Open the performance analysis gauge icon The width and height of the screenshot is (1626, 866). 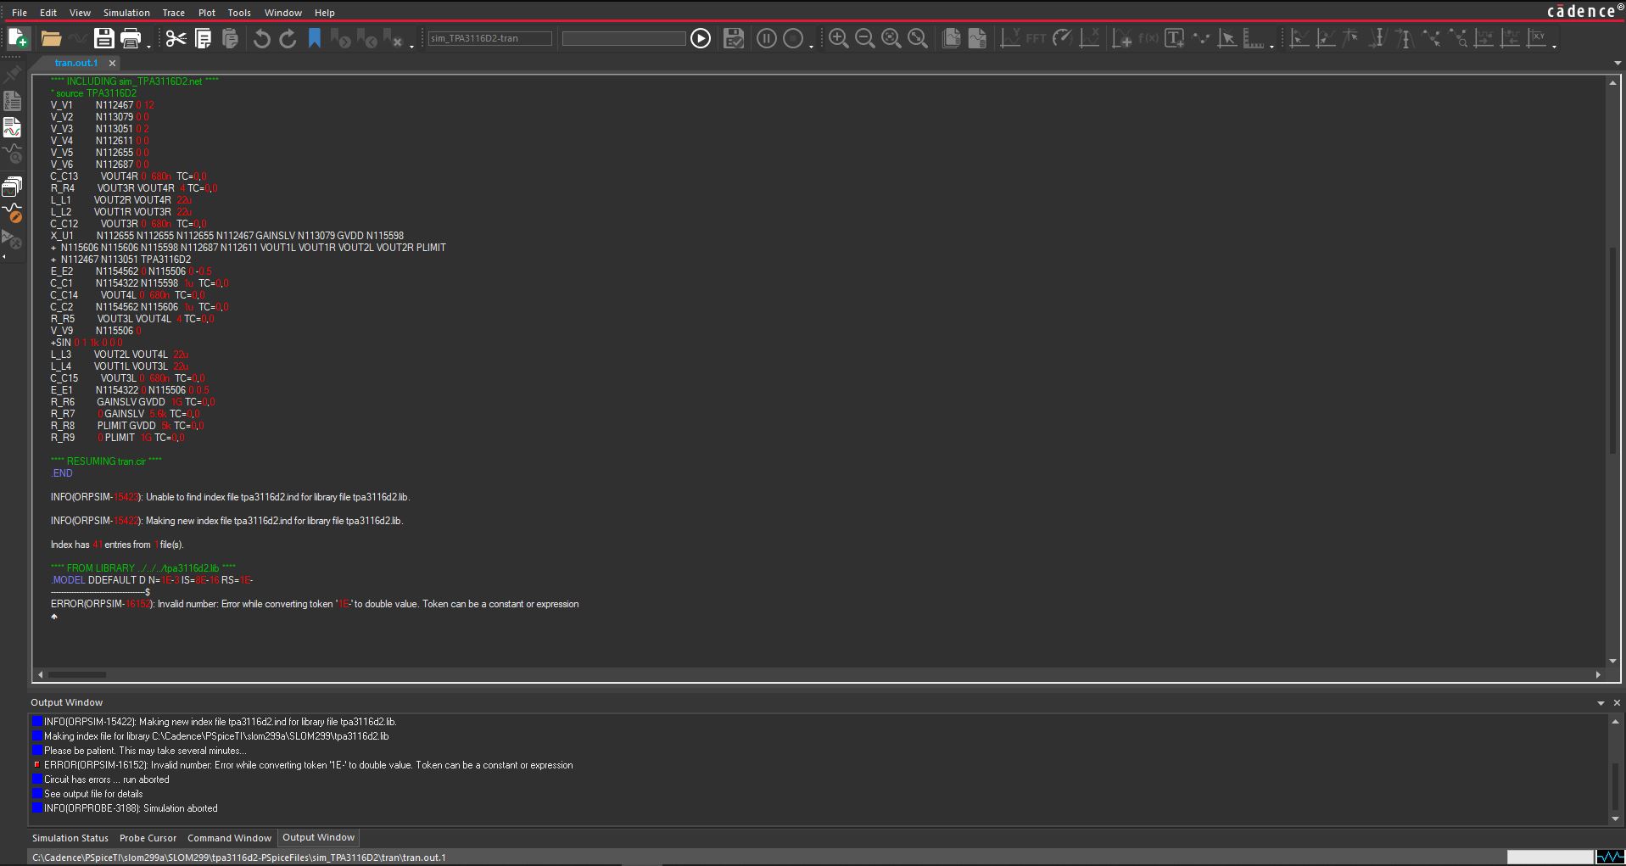coord(1062,38)
